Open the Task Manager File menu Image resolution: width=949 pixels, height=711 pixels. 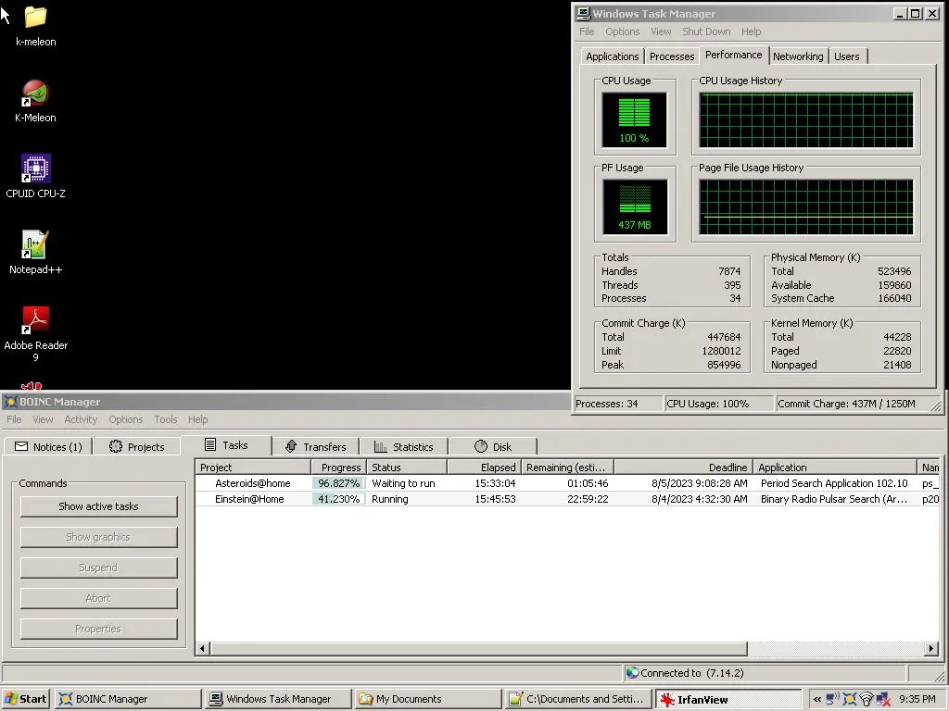click(587, 31)
